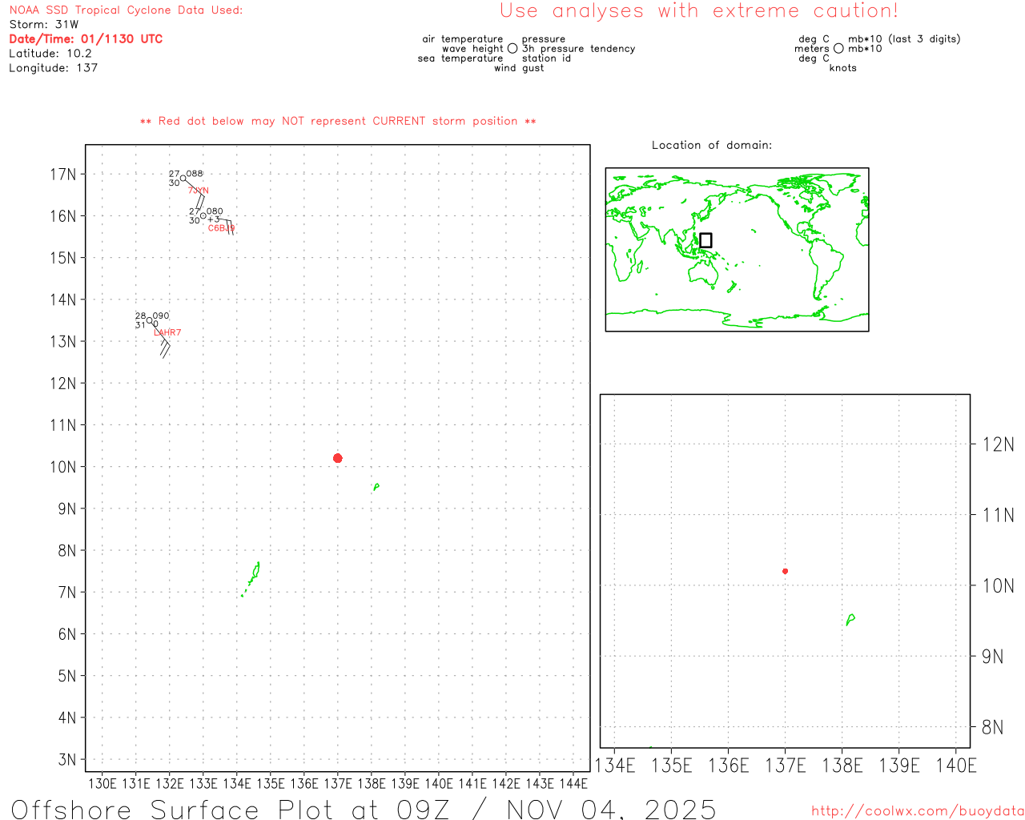Click the green island chain near 7N
This screenshot has width=1025, height=820.
[x=251, y=578]
